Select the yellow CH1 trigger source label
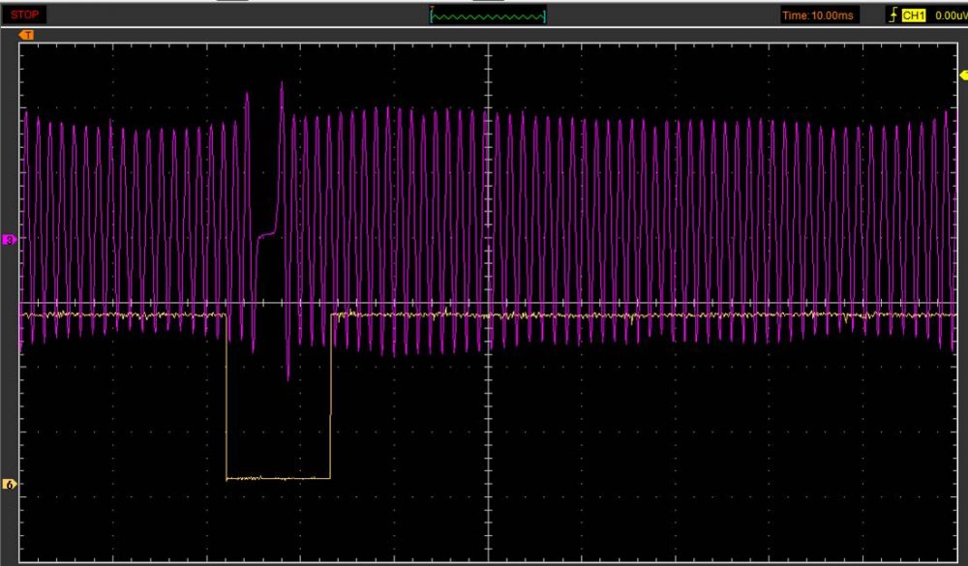Screen dimensions: 968x566 coord(914,15)
